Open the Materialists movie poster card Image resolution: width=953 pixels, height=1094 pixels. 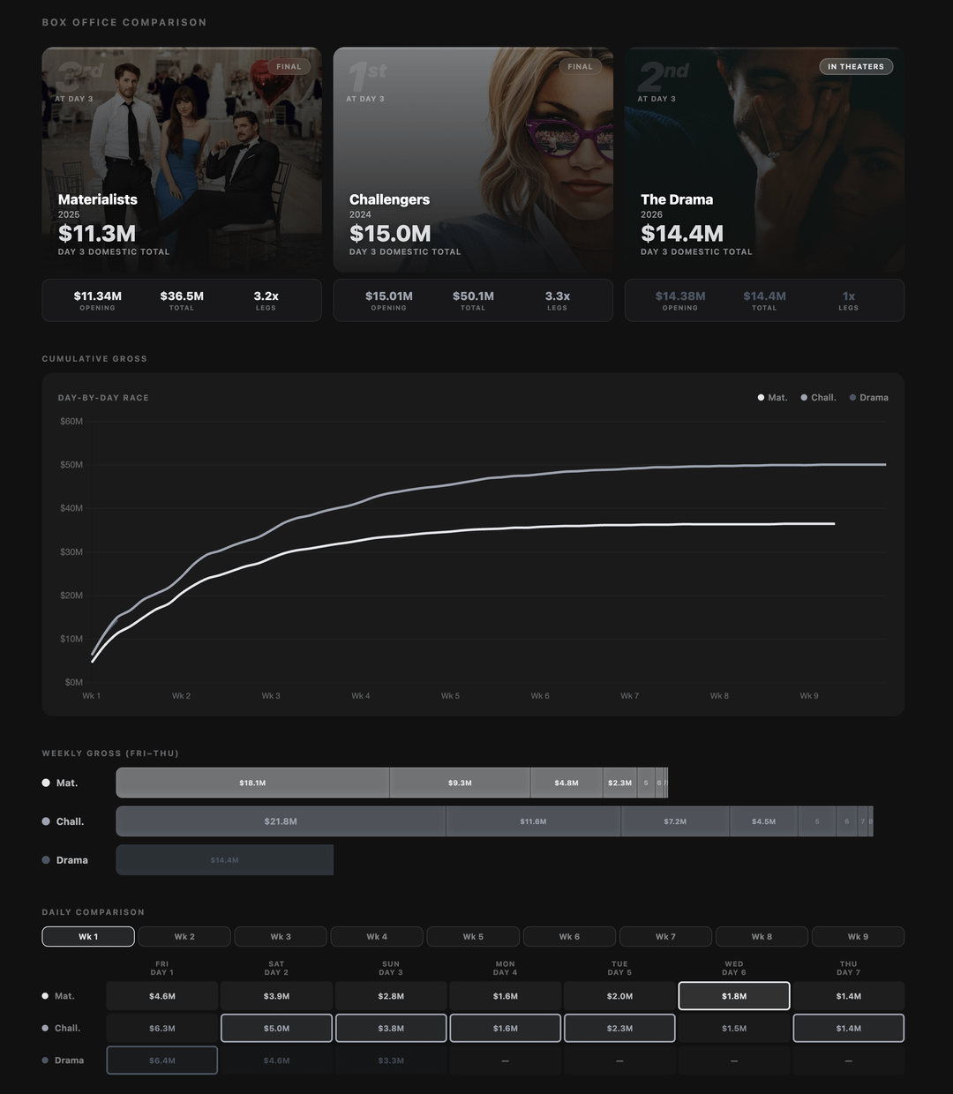coord(181,159)
